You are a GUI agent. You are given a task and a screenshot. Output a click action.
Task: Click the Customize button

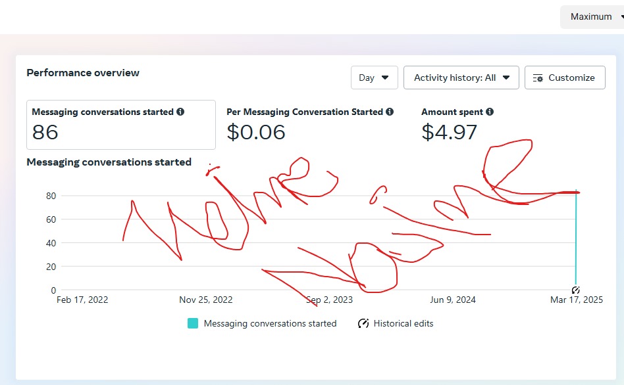565,78
